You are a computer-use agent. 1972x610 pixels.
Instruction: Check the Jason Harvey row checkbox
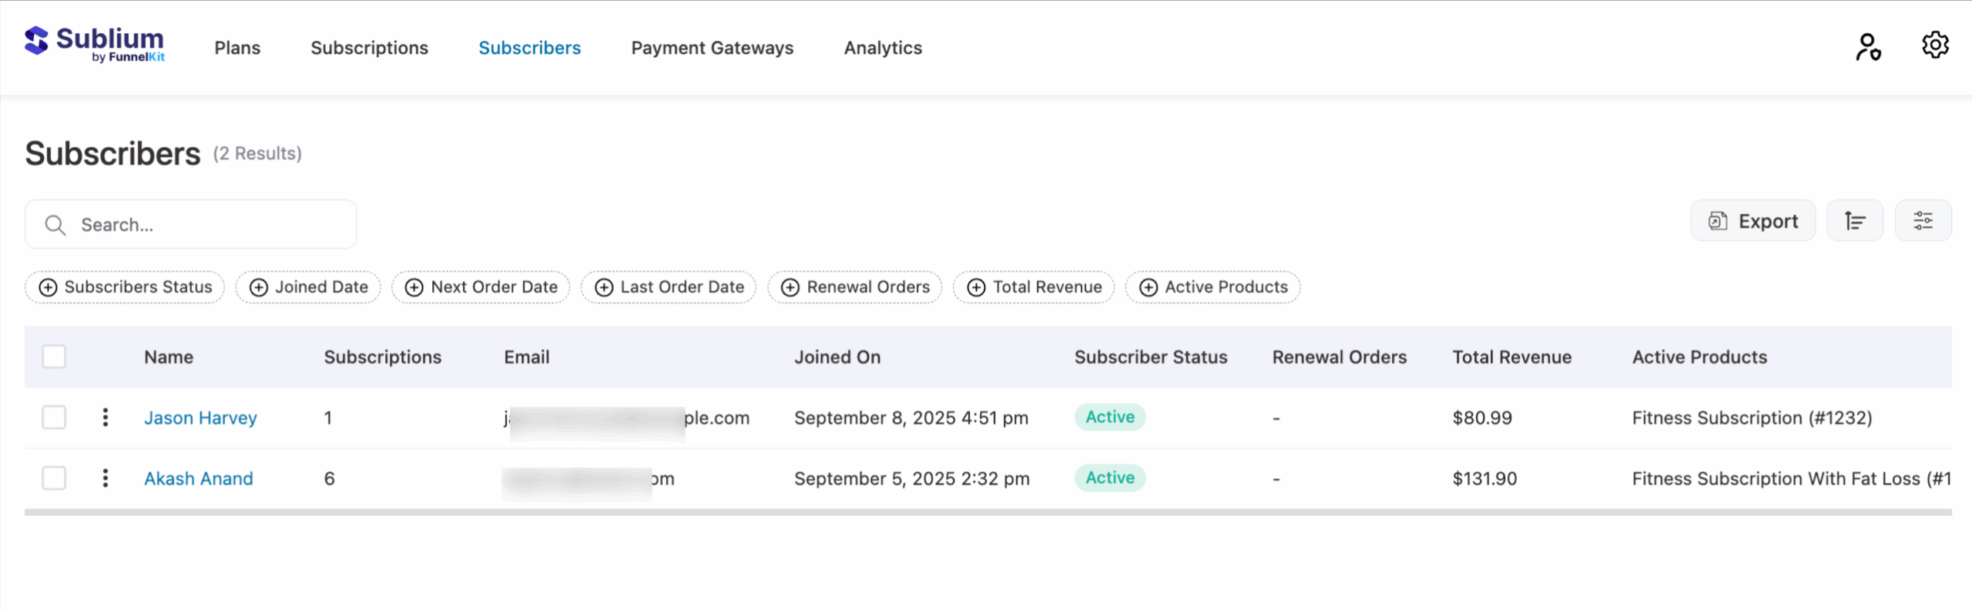click(54, 417)
